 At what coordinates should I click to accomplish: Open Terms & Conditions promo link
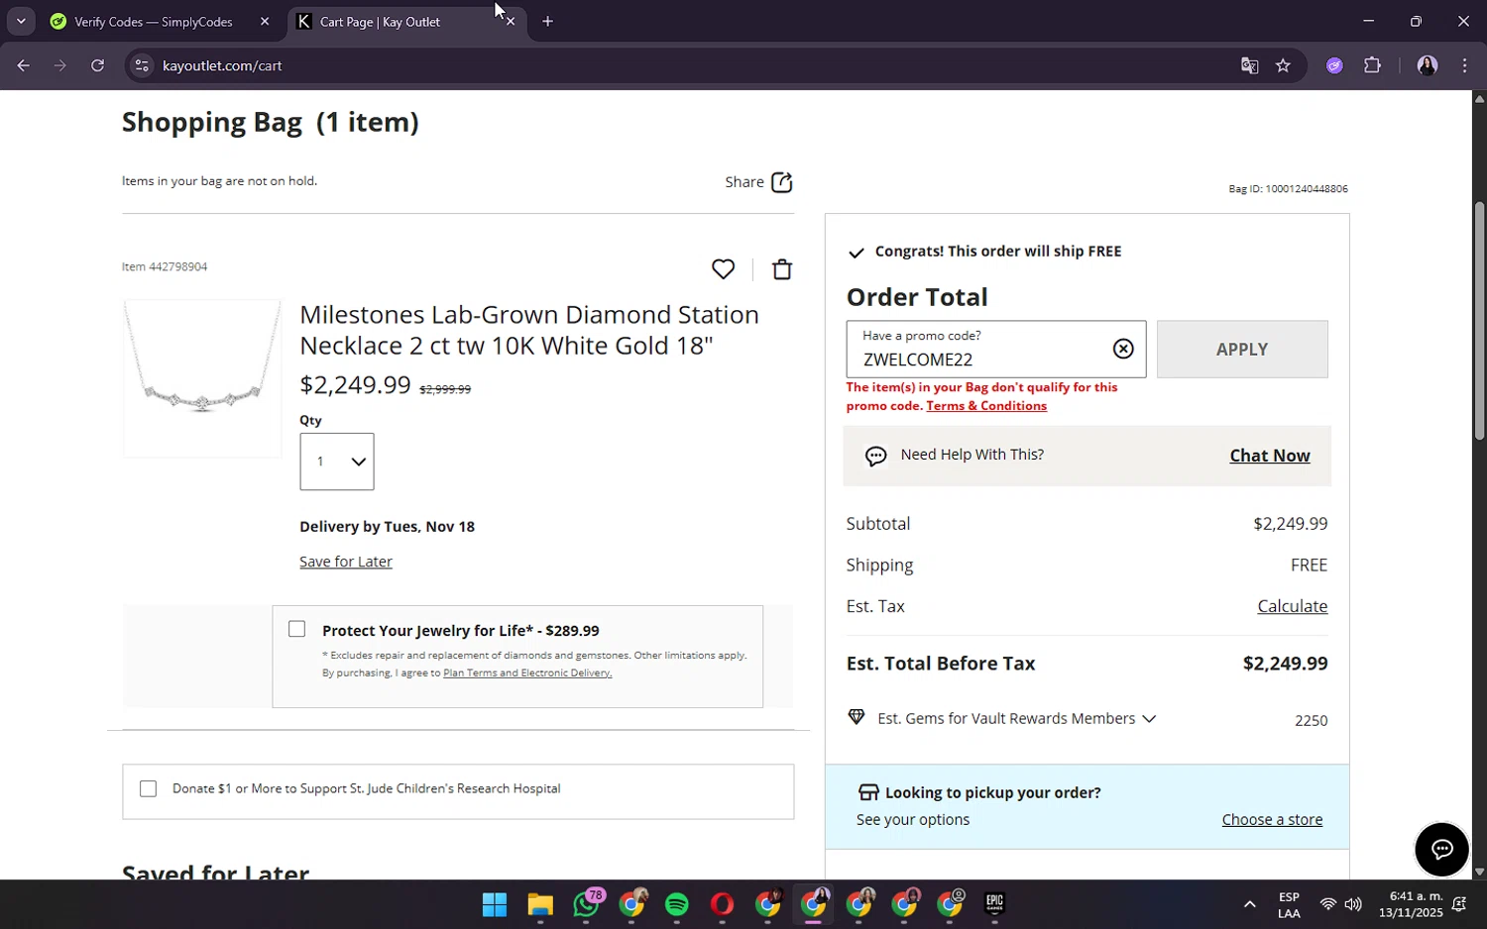tap(986, 406)
